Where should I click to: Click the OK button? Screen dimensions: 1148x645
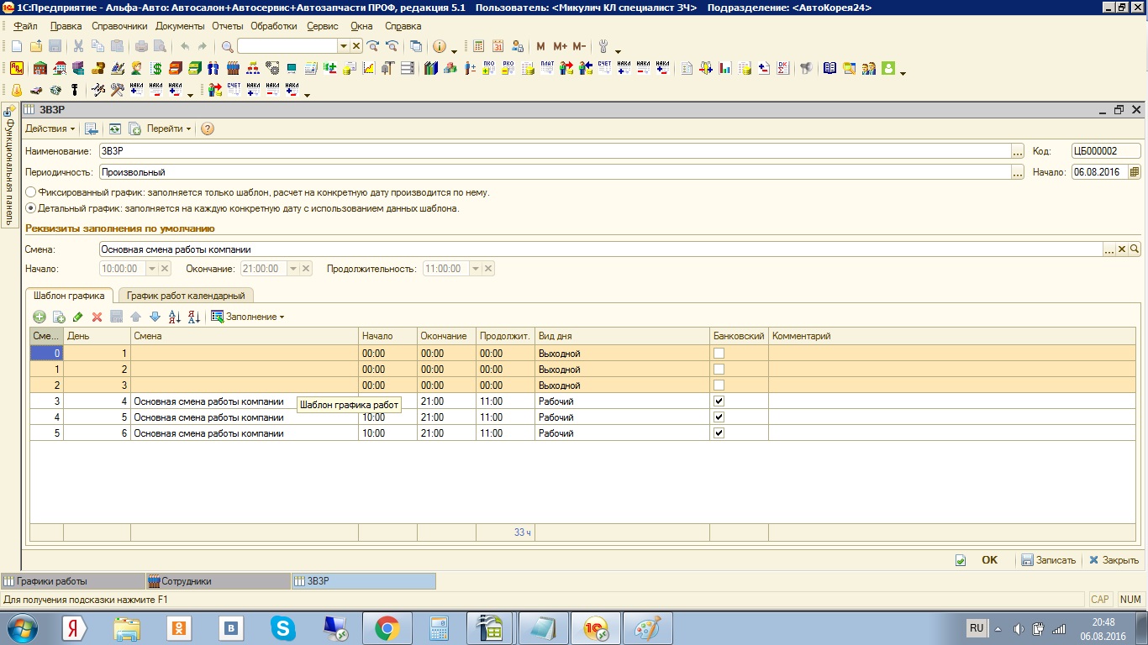[989, 560]
